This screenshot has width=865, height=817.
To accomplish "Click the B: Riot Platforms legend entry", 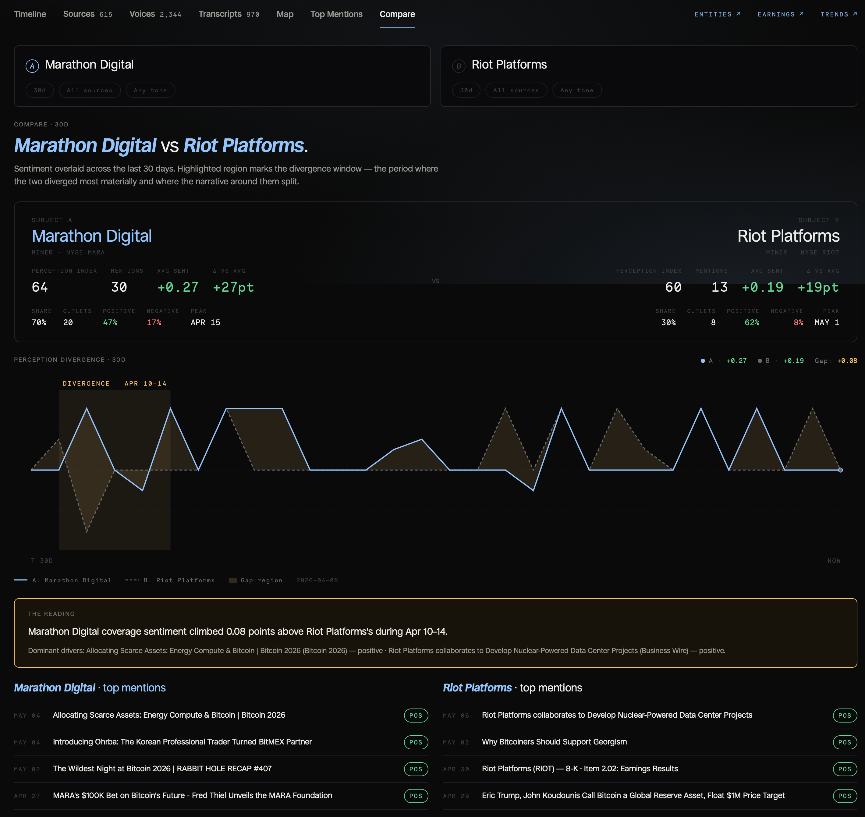I will click(170, 580).
